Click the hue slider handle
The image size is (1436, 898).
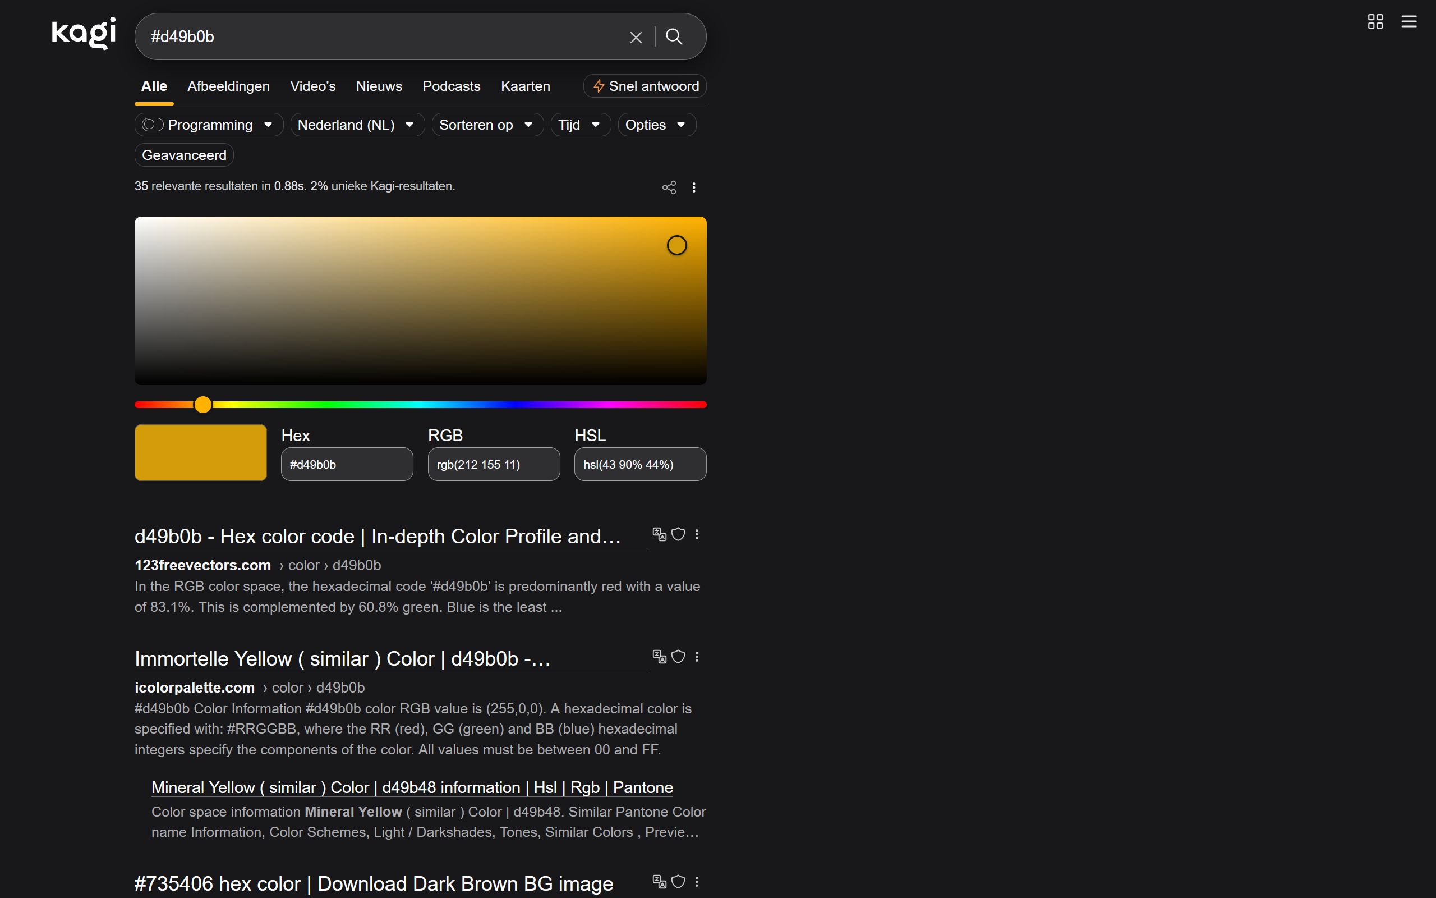203,405
